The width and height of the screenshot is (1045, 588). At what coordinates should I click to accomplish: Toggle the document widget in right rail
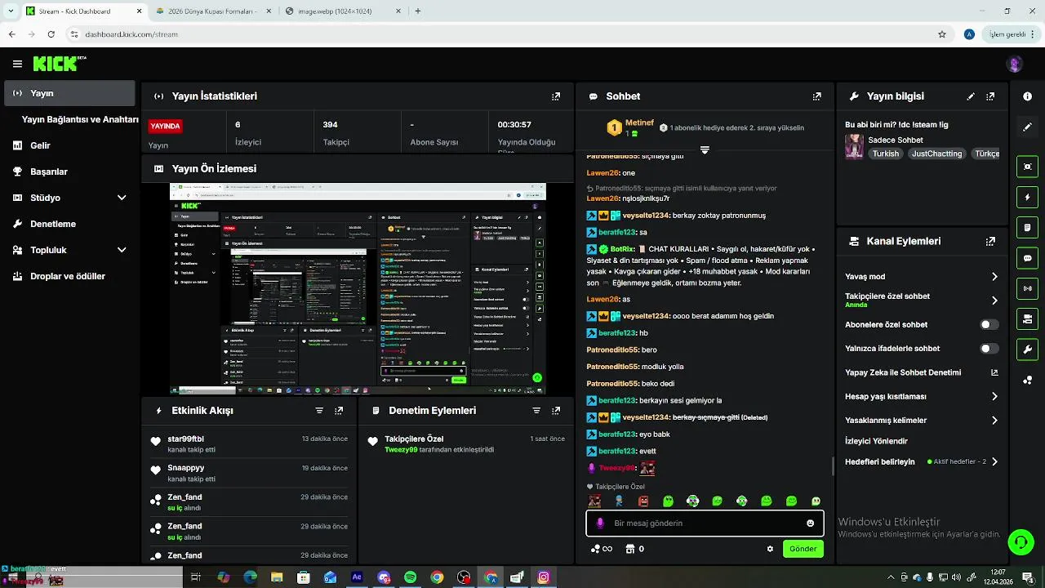(1028, 227)
